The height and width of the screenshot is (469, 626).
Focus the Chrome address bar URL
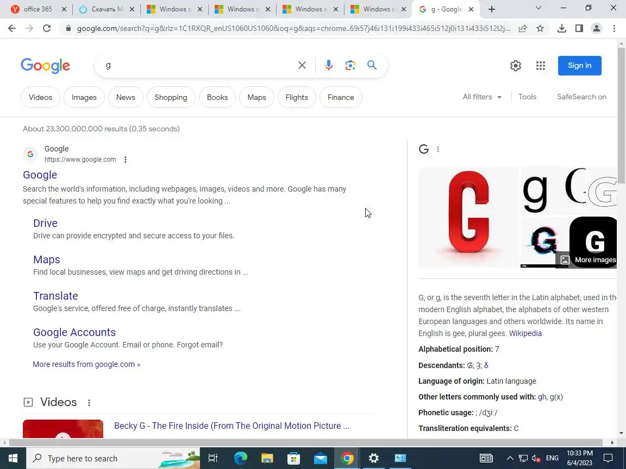[293, 28]
